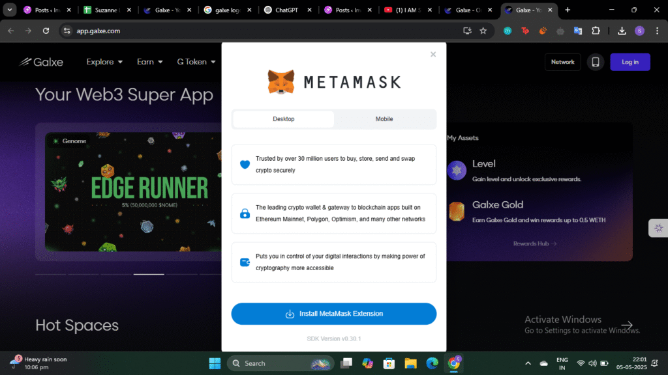668x375 pixels.
Task: Open Microsoft Edge from the taskbar
Action: 432,363
